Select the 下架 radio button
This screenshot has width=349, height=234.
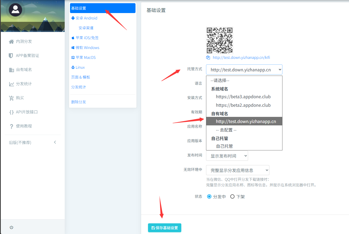[232, 197]
